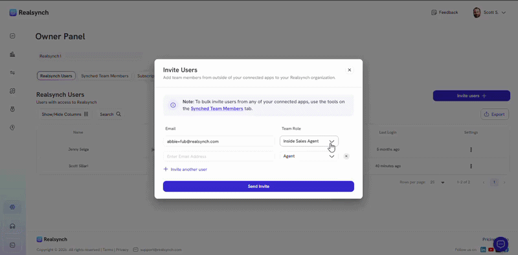Open the Agent team role dropdown

pos(309,156)
